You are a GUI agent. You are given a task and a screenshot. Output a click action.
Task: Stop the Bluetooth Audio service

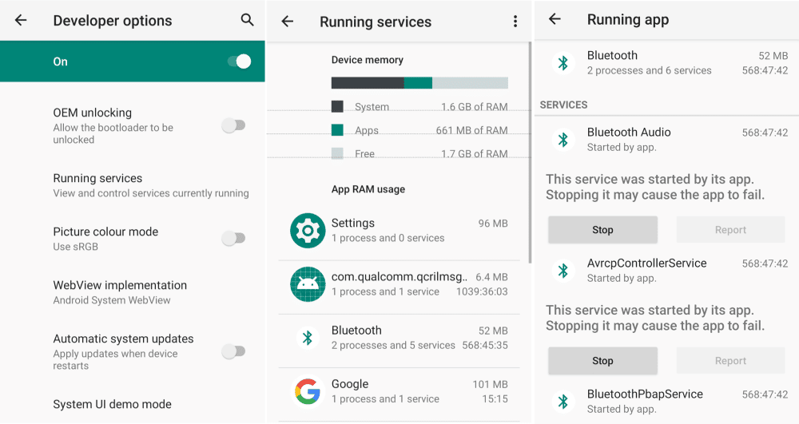click(x=602, y=230)
